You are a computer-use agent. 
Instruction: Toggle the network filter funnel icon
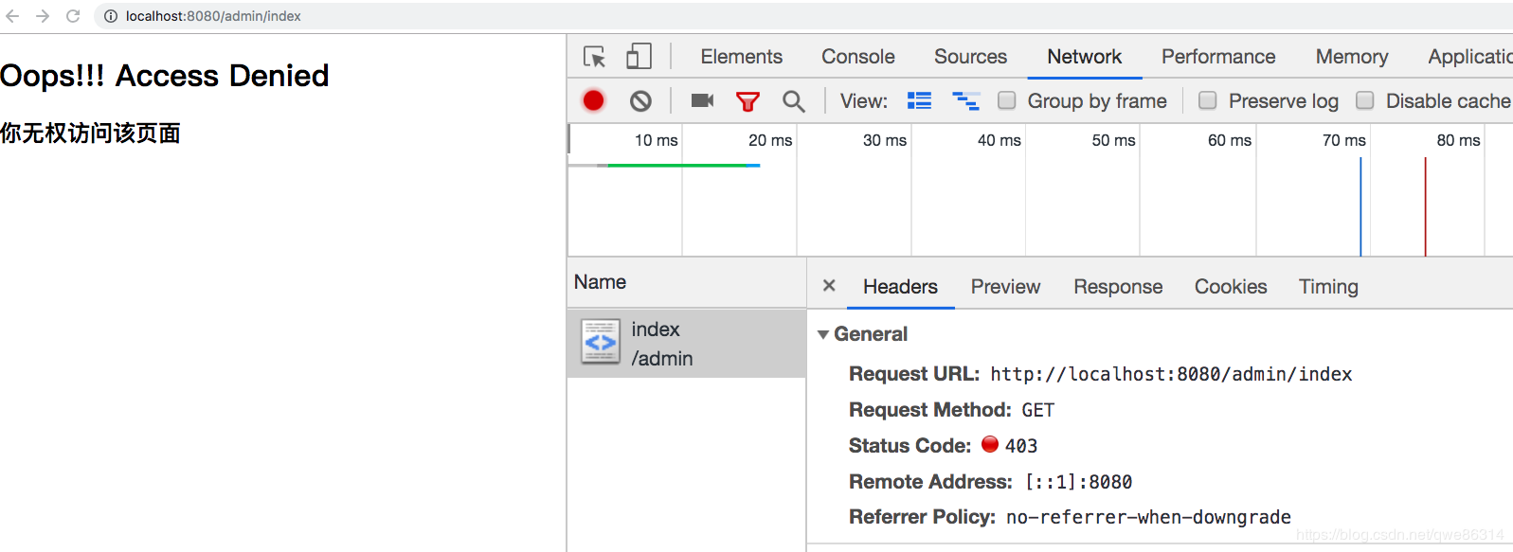point(747,101)
